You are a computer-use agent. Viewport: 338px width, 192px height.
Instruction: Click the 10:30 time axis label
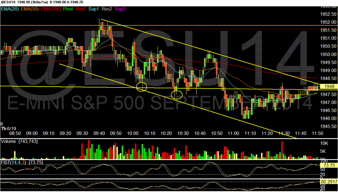tap(183, 133)
